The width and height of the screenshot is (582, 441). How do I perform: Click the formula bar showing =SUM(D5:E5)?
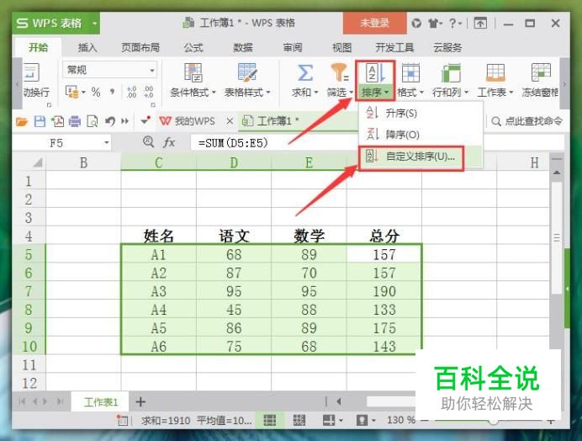click(378, 143)
